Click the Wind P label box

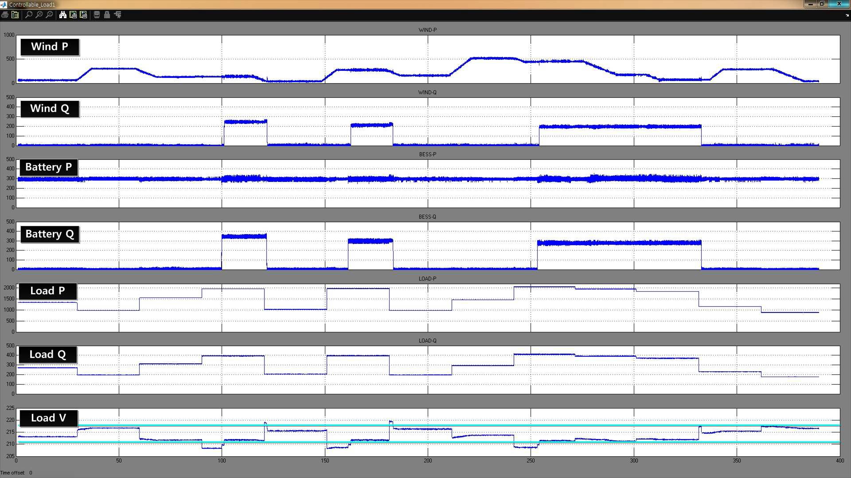coord(50,47)
